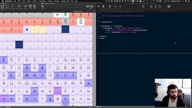Open the Features editor icon
The width and height of the screenshot is (192, 108).
7,7
